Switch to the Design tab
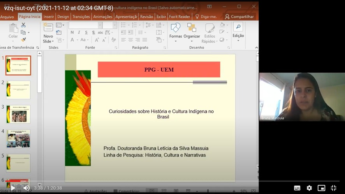The height and width of the screenshot is (194, 345). coord(63,16)
